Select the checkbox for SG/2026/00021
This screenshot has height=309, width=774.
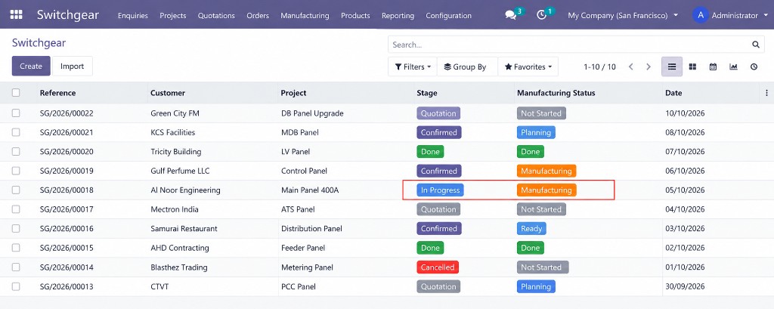16,132
